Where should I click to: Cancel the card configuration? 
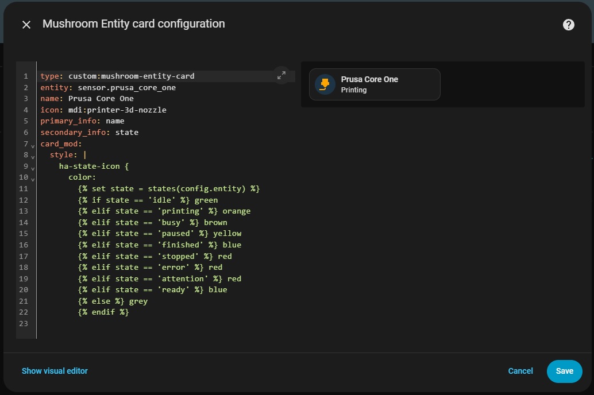[x=520, y=371]
